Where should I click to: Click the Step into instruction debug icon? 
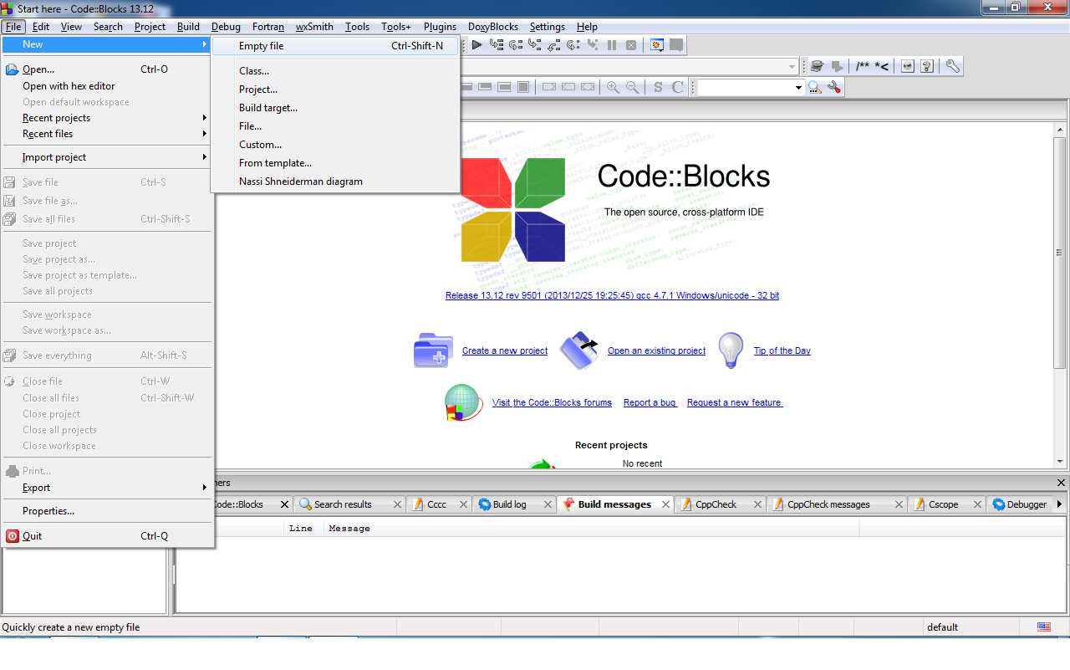pos(593,45)
